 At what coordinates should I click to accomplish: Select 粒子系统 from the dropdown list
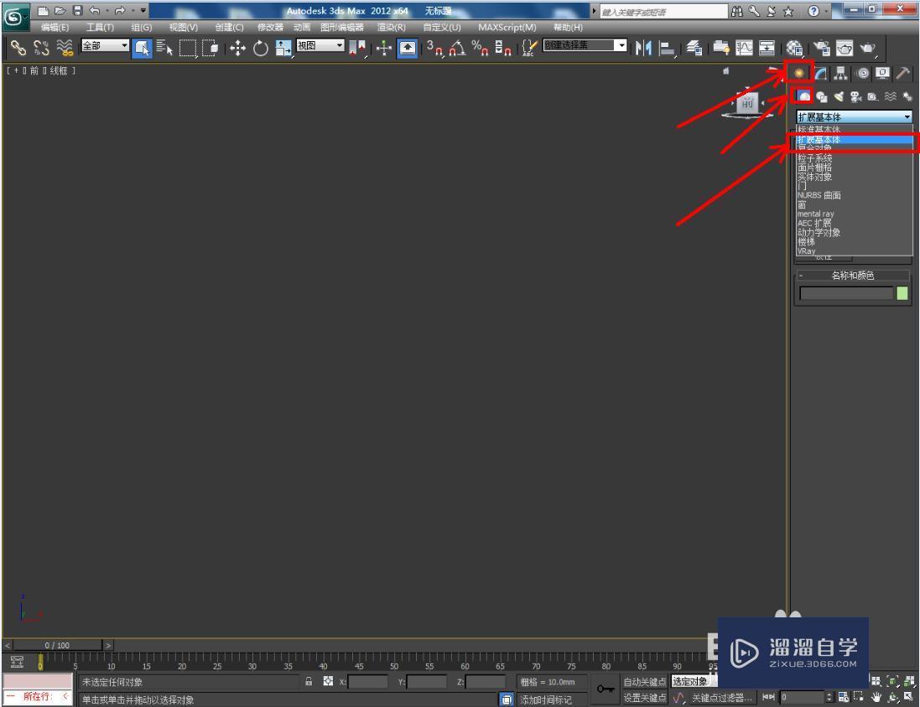click(x=855, y=158)
